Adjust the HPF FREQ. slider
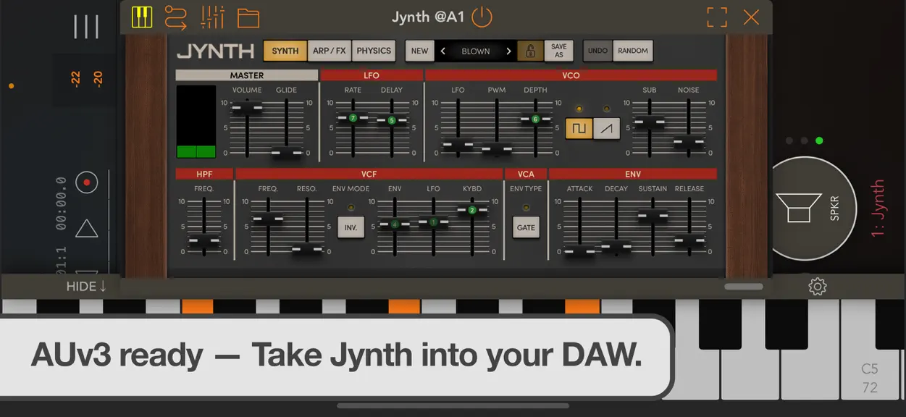Screen dimensions: 906x417 pos(204,241)
